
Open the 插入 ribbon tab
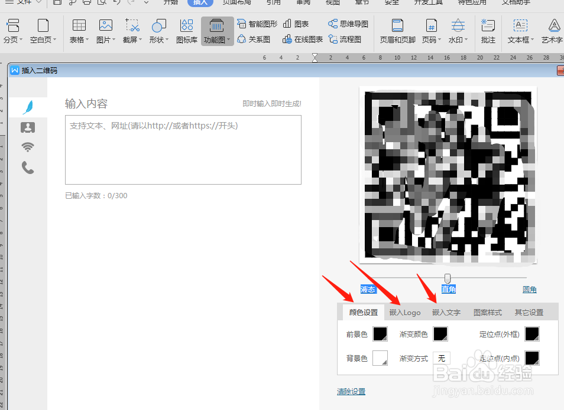(200, 2)
